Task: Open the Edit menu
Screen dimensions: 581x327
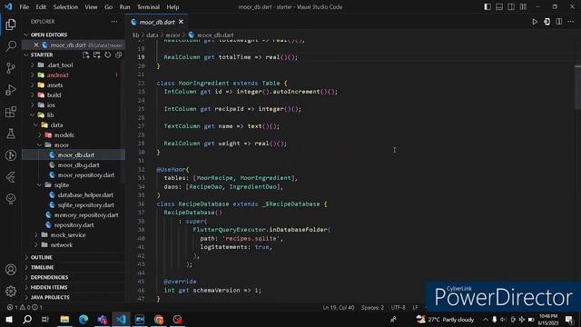Action: (x=41, y=7)
